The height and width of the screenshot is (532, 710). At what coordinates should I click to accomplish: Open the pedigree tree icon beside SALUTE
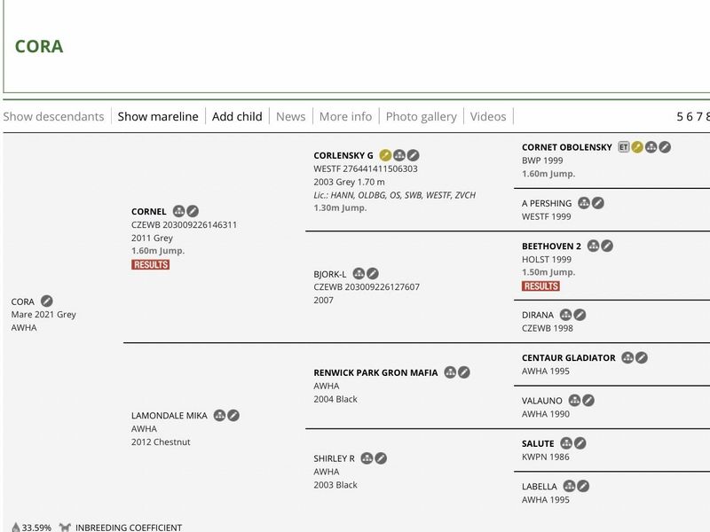tap(566, 443)
